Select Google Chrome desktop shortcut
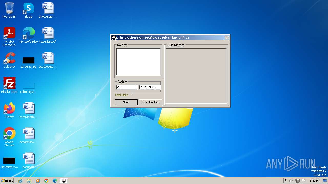Viewport: 328px width, 184px height. (x=9, y=137)
